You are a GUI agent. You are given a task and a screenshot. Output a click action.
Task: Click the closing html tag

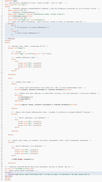tap(8, 180)
